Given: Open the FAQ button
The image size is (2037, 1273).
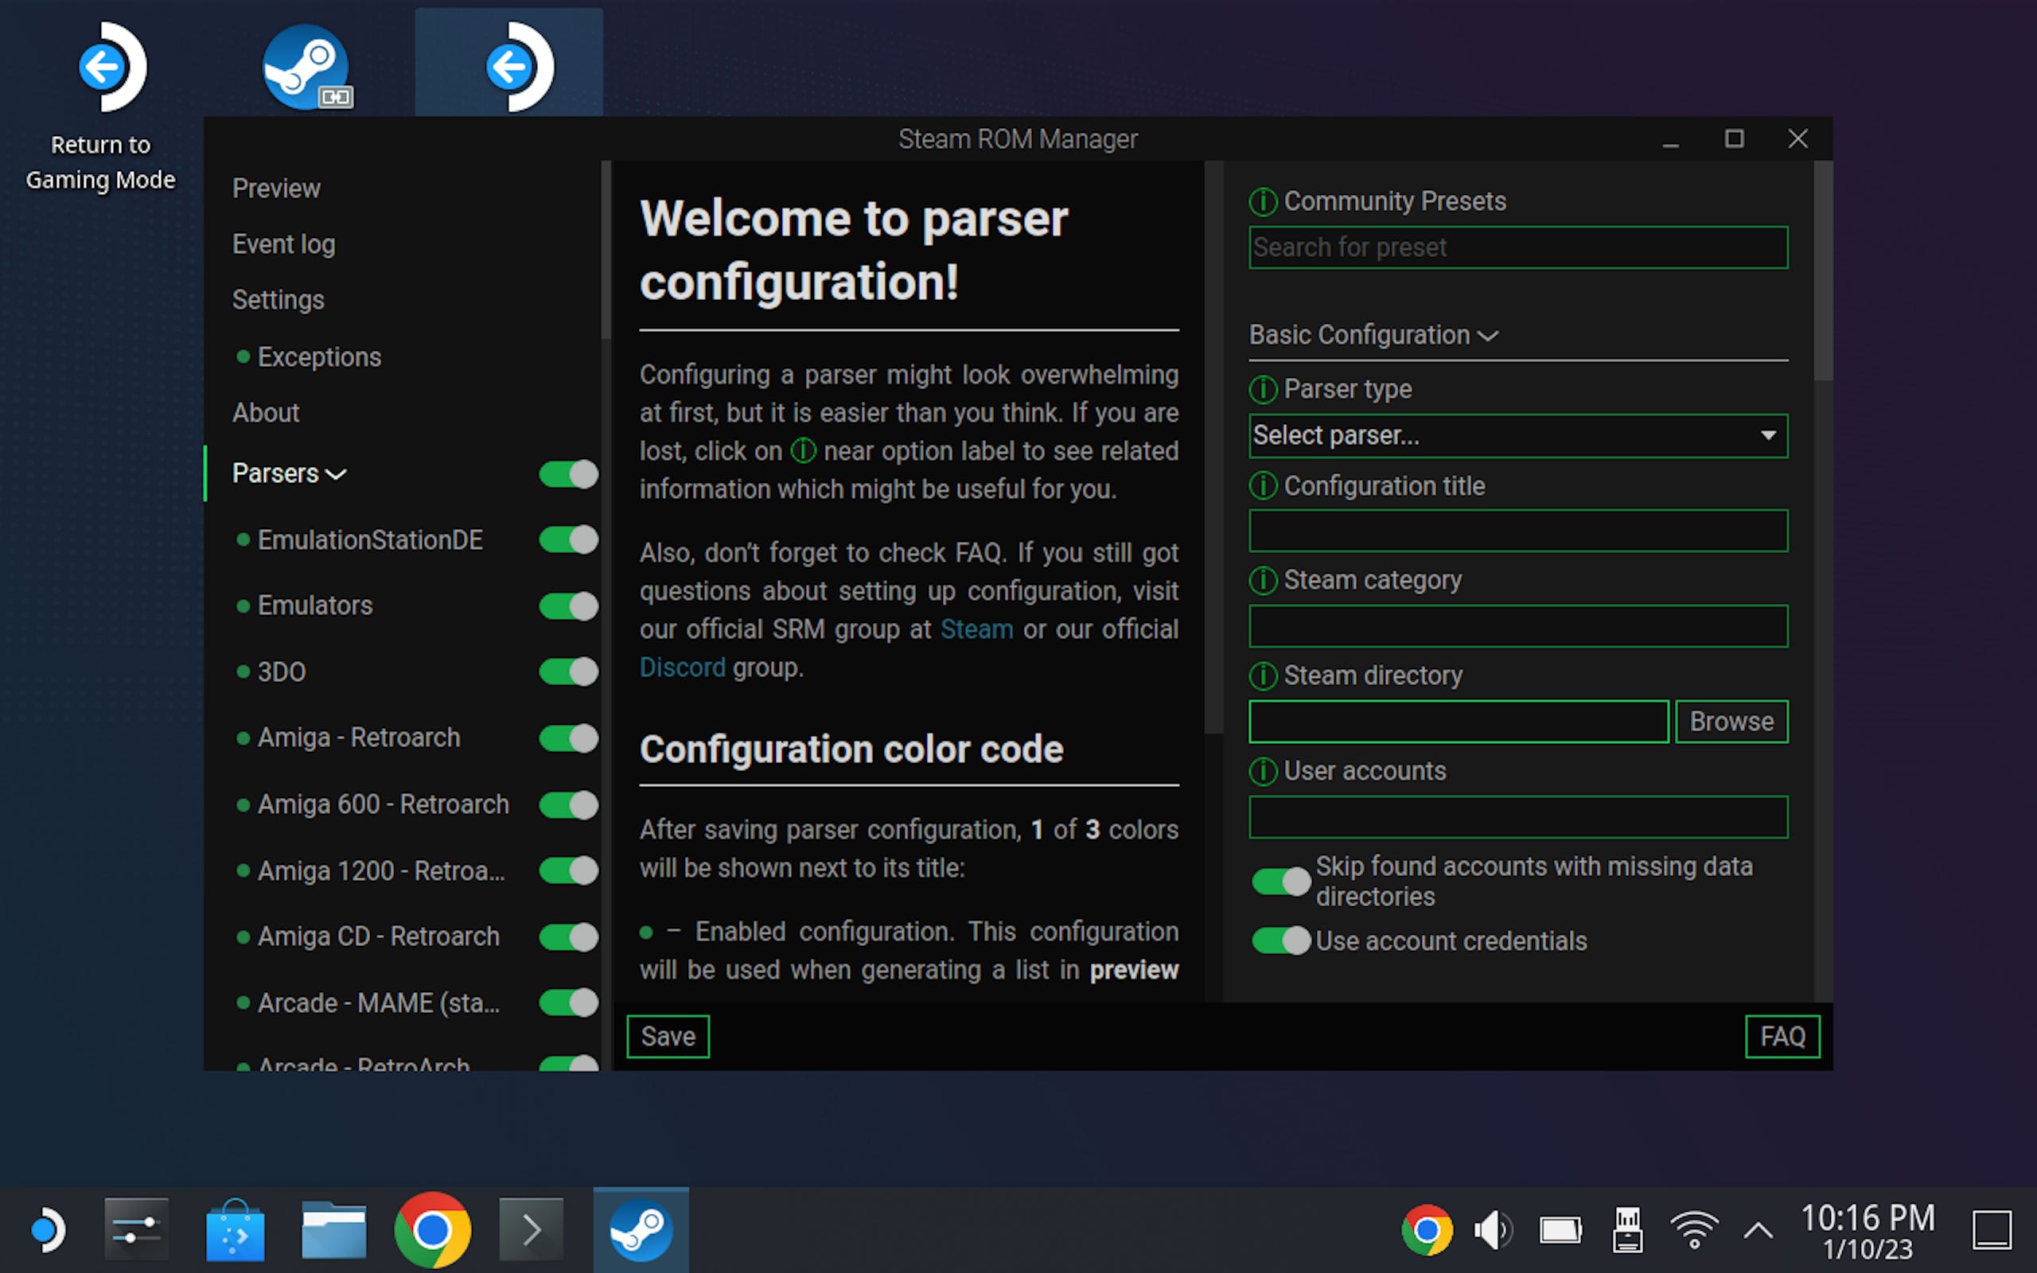Looking at the screenshot, I should click(x=1782, y=1037).
